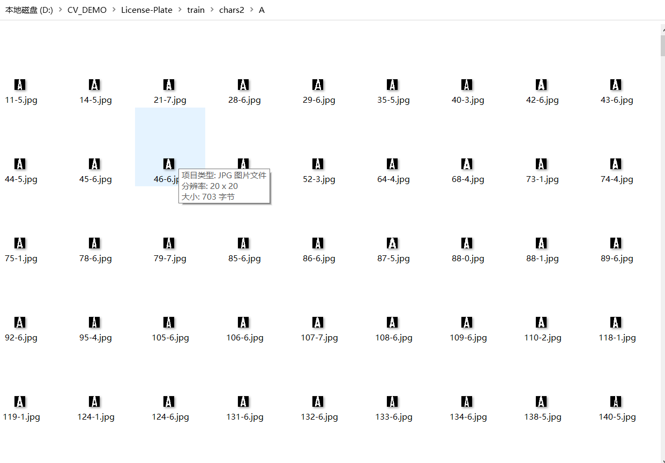Open the subfolder chevron after train

(212, 10)
